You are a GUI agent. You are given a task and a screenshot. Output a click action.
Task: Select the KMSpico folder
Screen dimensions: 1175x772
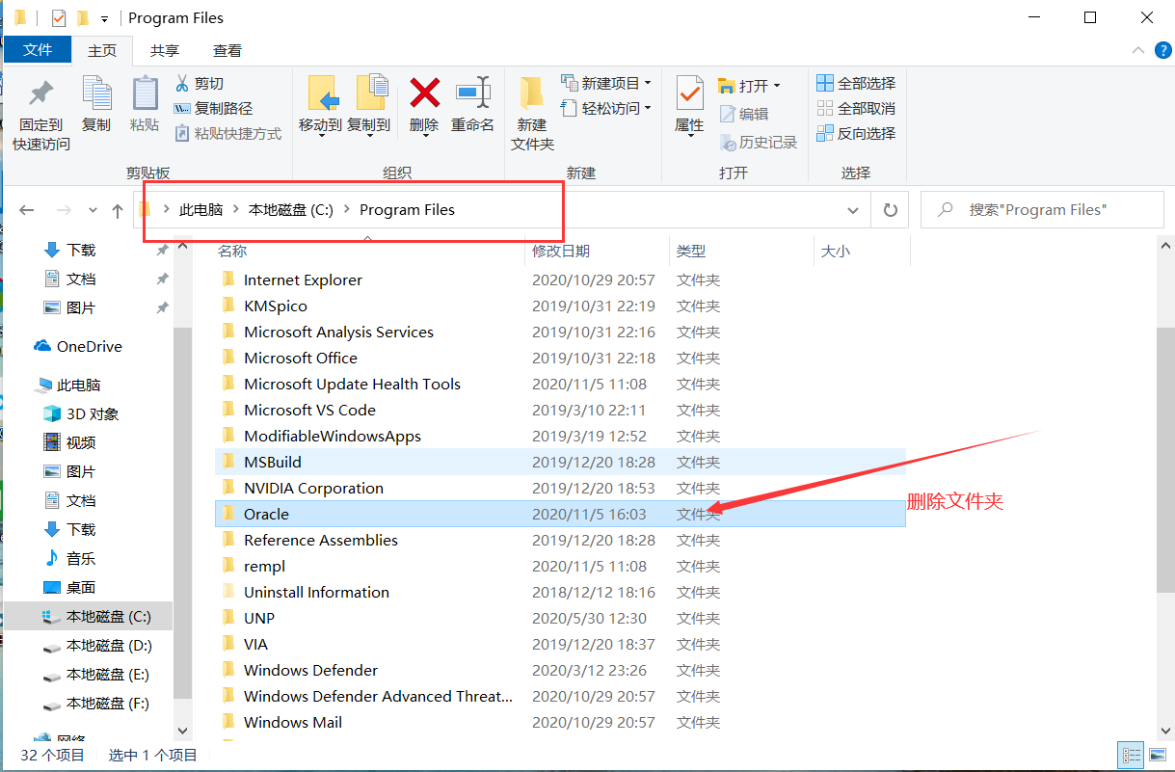(x=560, y=306)
